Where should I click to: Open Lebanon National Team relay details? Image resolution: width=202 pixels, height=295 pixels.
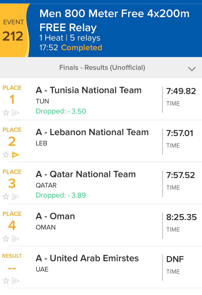click(92, 132)
